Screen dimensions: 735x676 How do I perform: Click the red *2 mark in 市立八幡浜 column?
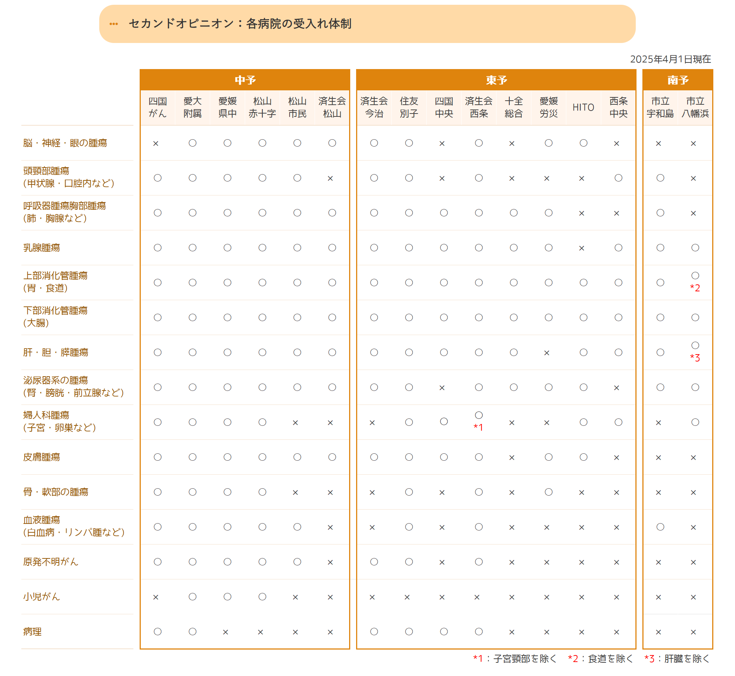(695, 288)
